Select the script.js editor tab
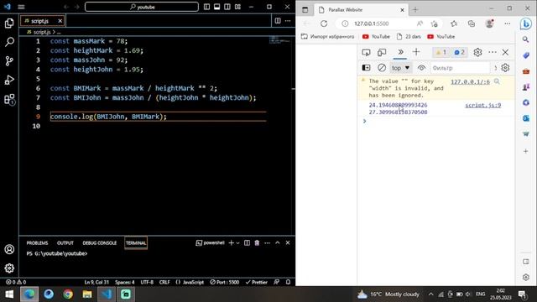The width and height of the screenshot is (537, 302). click(43, 21)
